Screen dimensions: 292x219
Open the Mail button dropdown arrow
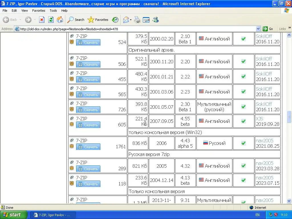click(131, 20)
